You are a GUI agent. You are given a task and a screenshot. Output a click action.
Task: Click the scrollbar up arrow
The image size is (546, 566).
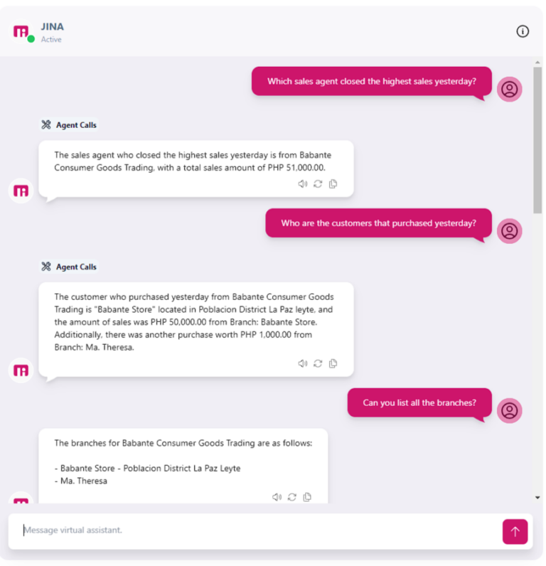pos(537,63)
